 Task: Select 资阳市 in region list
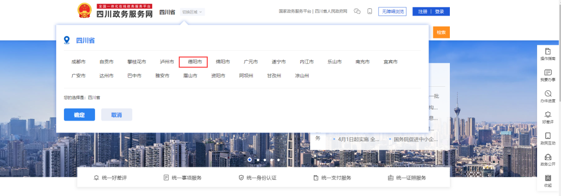pos(218,75)
